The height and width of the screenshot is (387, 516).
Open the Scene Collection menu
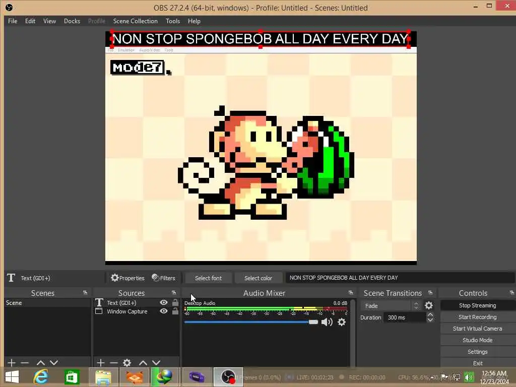click(x=135, y=21)
